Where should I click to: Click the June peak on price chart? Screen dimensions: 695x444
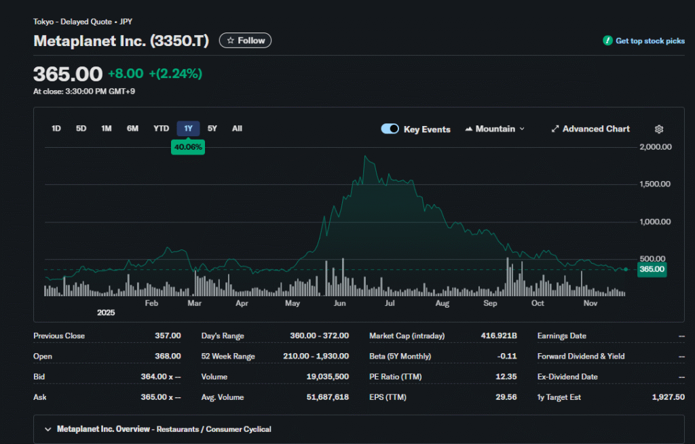[x=366, y=157]
